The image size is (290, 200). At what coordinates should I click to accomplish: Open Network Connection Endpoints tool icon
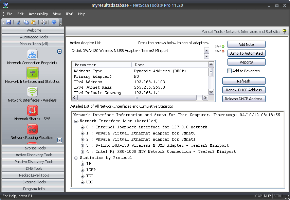[x=32, y=54]
